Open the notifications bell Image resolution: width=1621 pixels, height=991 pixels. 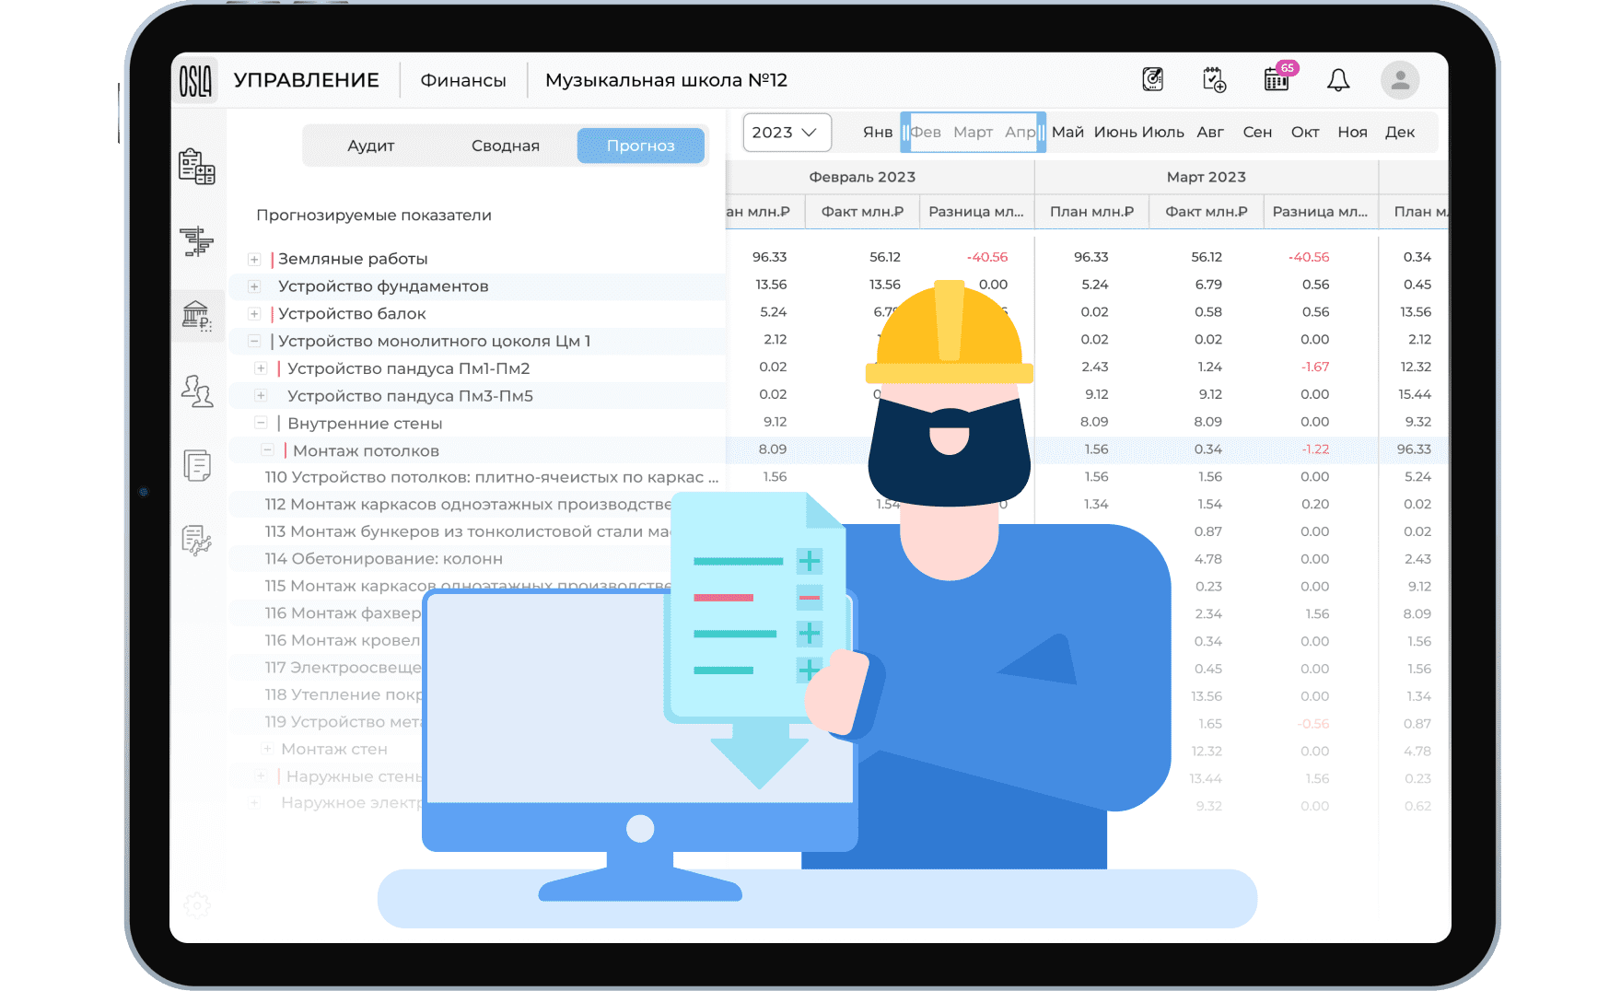(x=1337, y=80)
